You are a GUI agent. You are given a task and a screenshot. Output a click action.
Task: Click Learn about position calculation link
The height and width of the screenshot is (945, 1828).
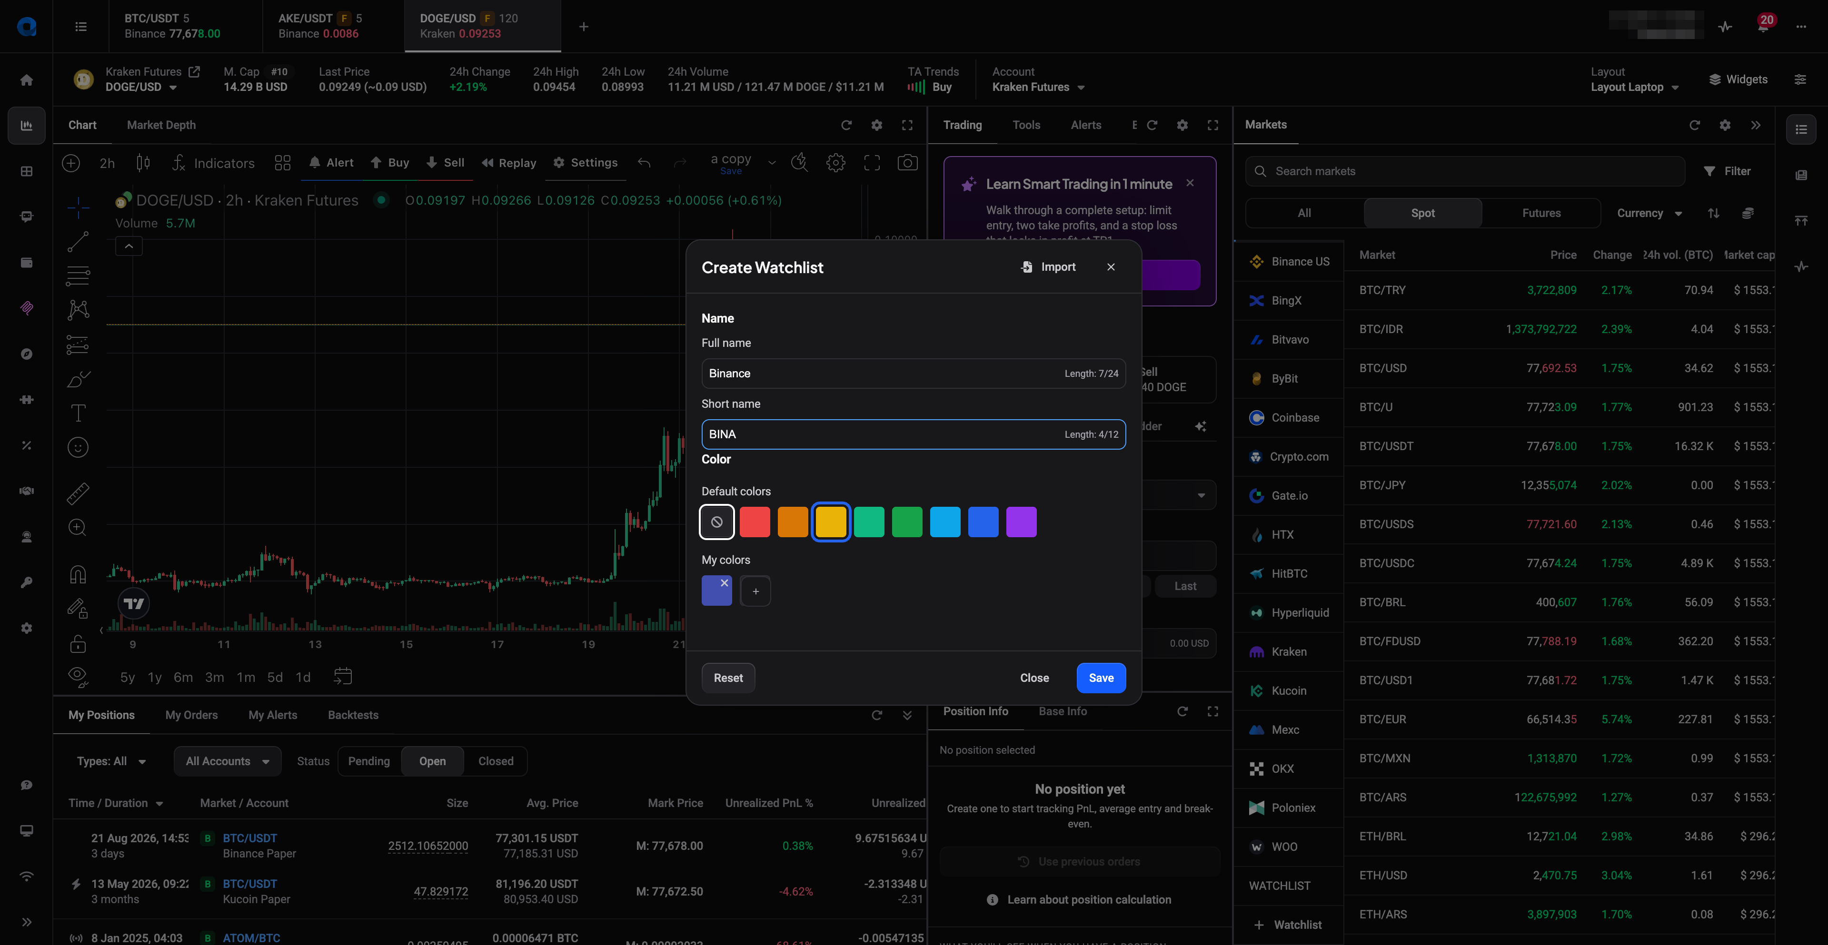(x=1089, y=900)
